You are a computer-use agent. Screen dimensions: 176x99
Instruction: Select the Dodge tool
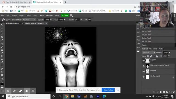click(x=2, y=62)
